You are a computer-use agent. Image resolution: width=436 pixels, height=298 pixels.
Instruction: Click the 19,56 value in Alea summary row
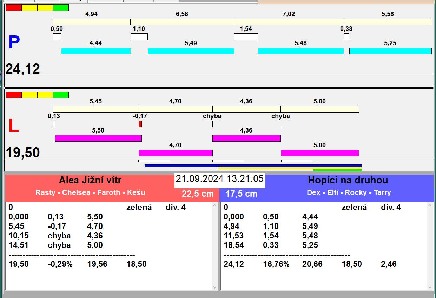point(97,264)
